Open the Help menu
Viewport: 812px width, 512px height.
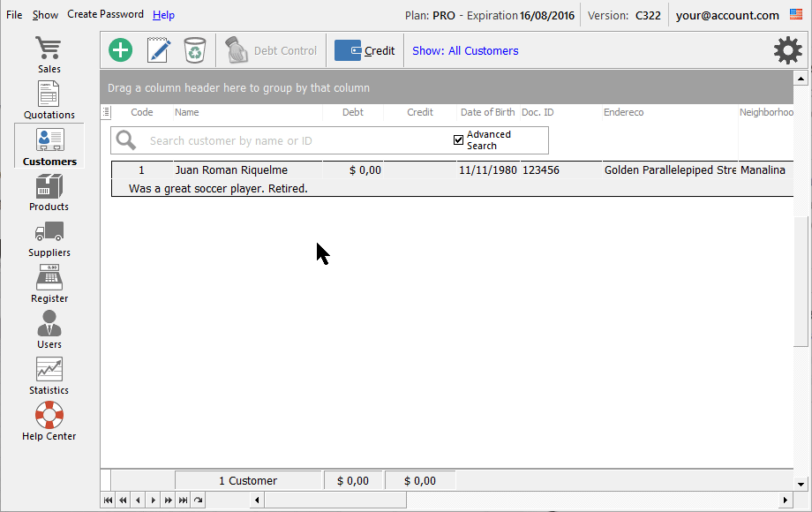163,14
